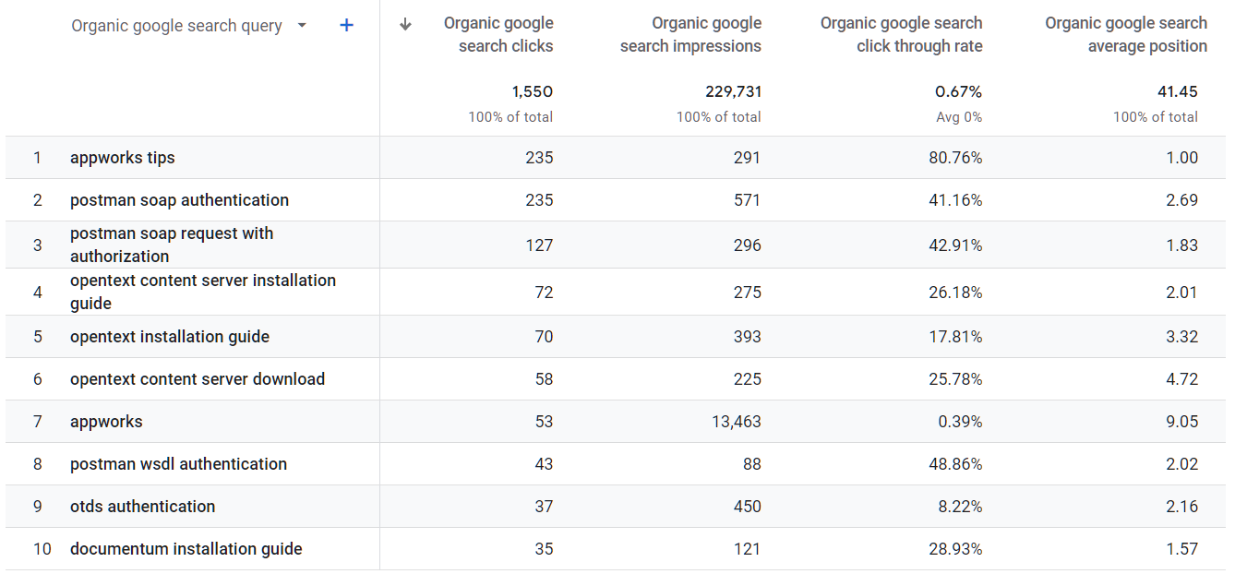1235x574 pixels.
Task: Select the postman soap authentication row
Action: [x=616, y=200]
